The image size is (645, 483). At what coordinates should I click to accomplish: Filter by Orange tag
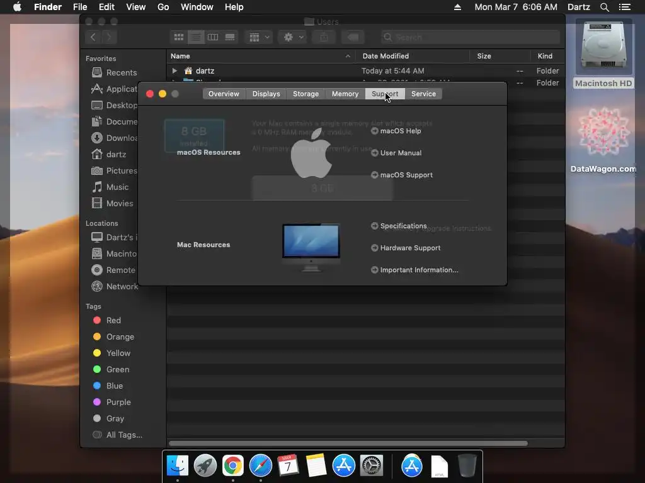point(113,337)
